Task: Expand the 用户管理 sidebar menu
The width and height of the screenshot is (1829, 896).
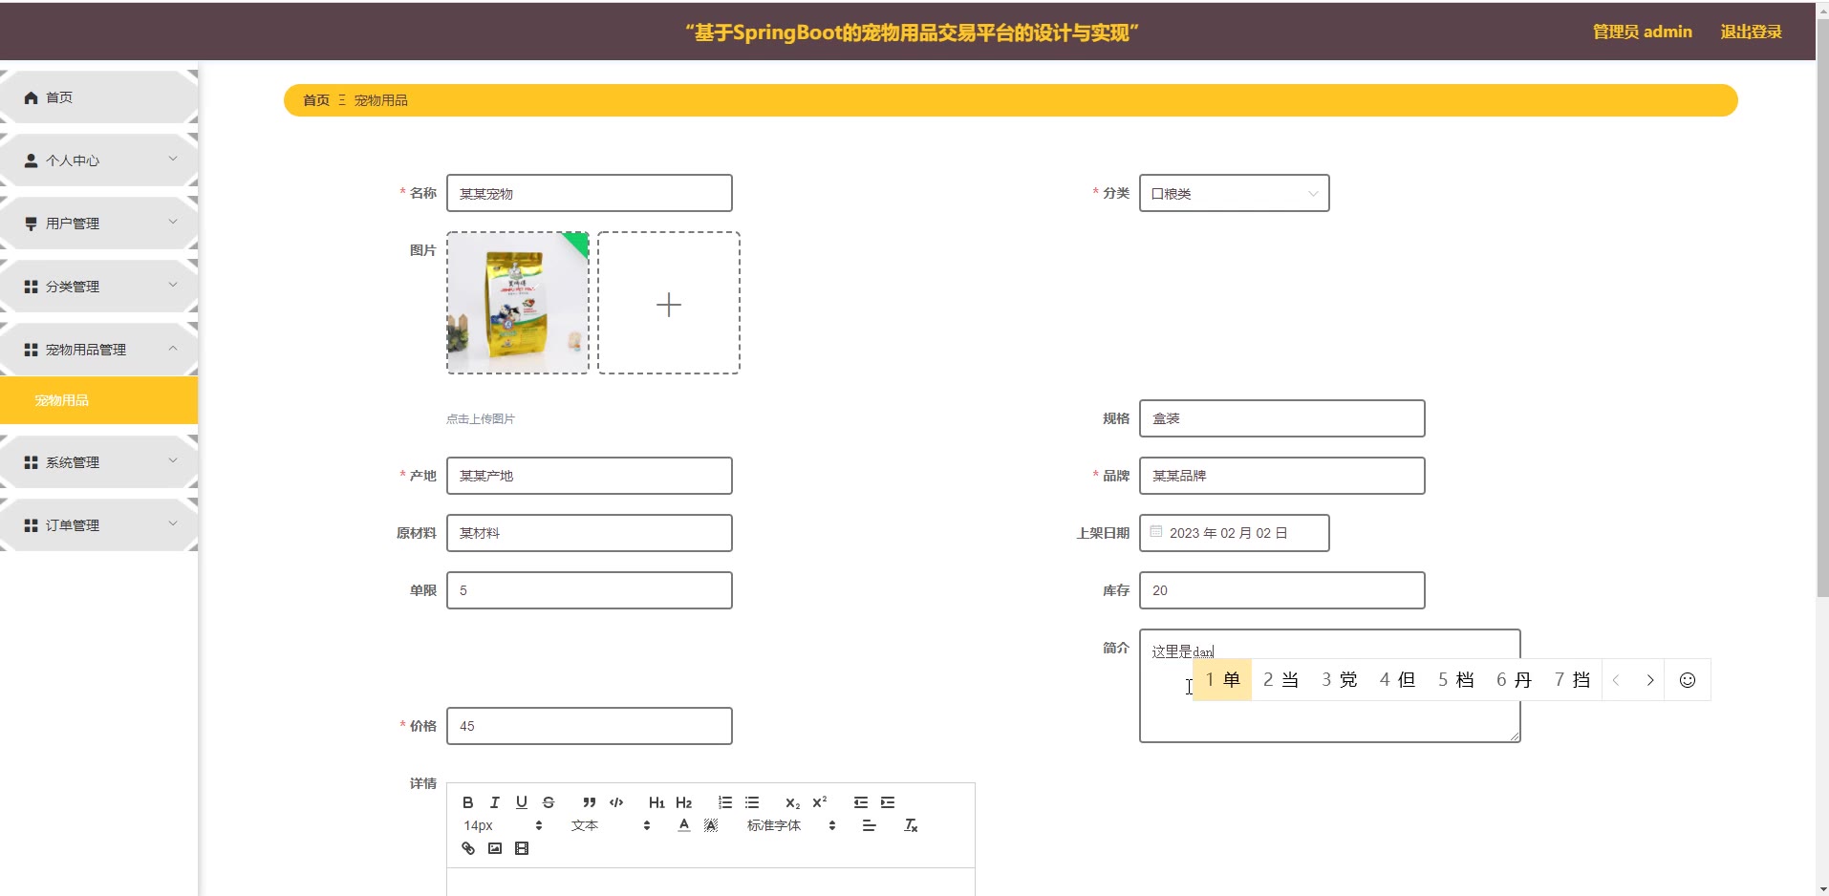Action: point(98,224)
